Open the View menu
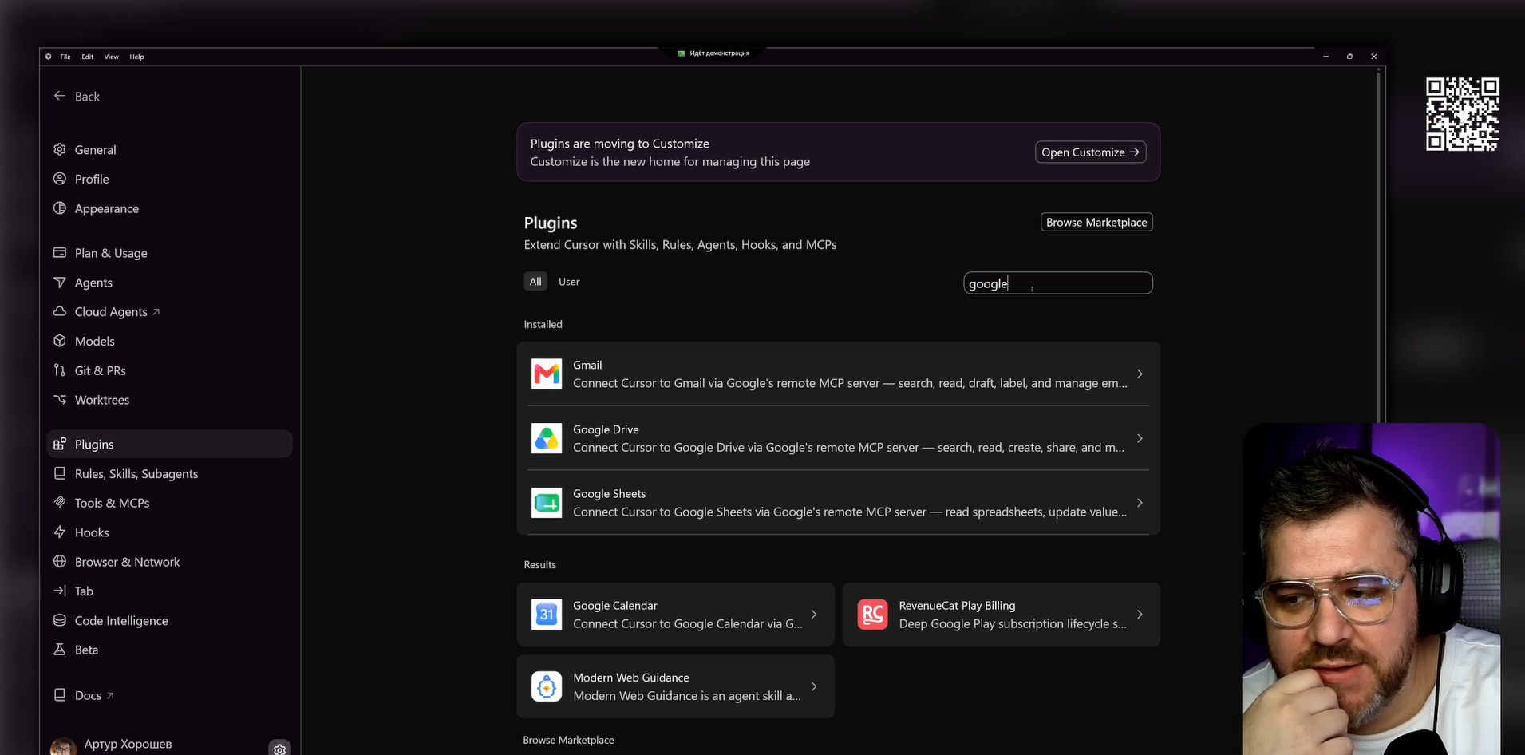This screenshot has height=755, width=1525. click(x=112, y=57)
